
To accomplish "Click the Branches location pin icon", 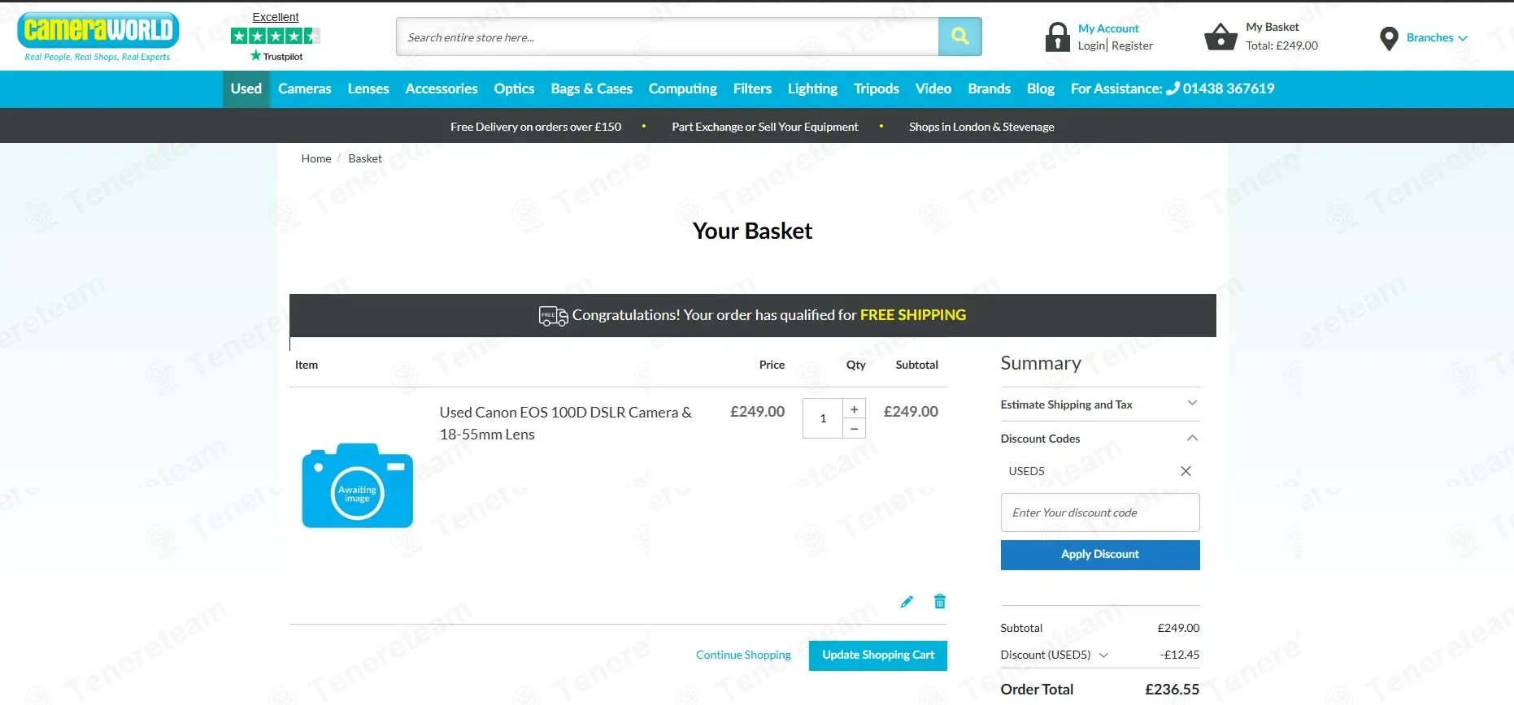I will 1389,38.
